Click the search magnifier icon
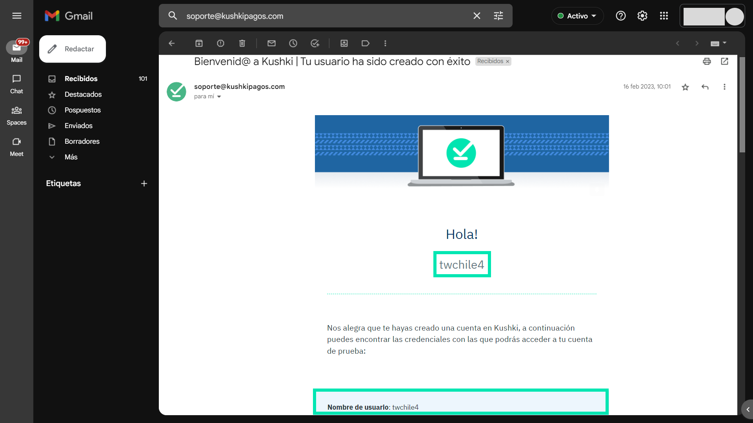Viewport: 753px width, 423px height. tap(173, 16)
